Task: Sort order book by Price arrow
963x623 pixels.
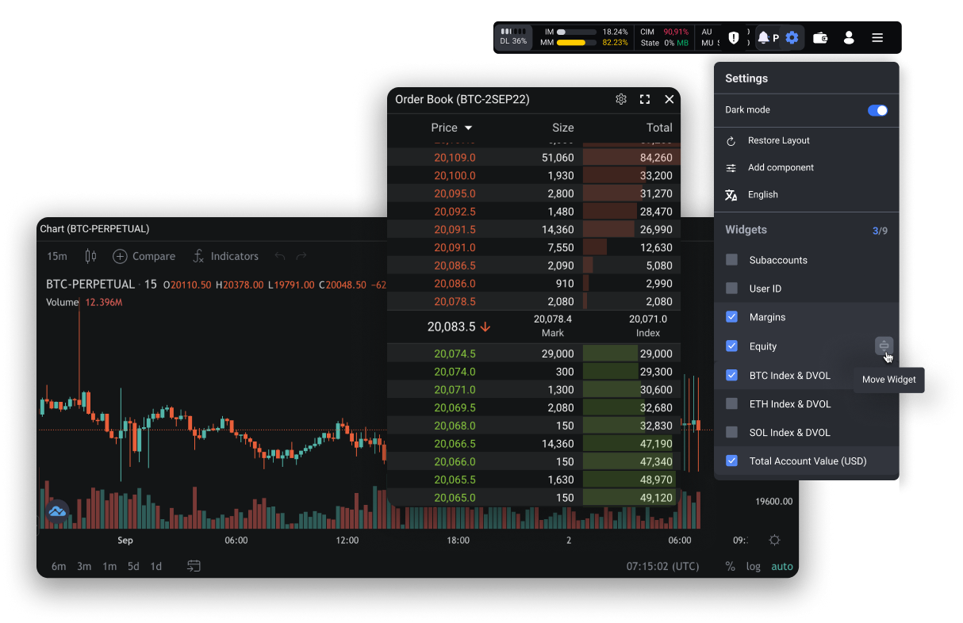Action: click(x=468, y=128)
